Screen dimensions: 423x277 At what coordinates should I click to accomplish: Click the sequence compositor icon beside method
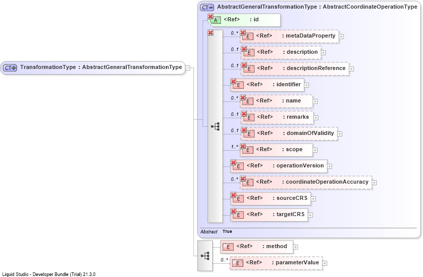[x=205, y=256]
